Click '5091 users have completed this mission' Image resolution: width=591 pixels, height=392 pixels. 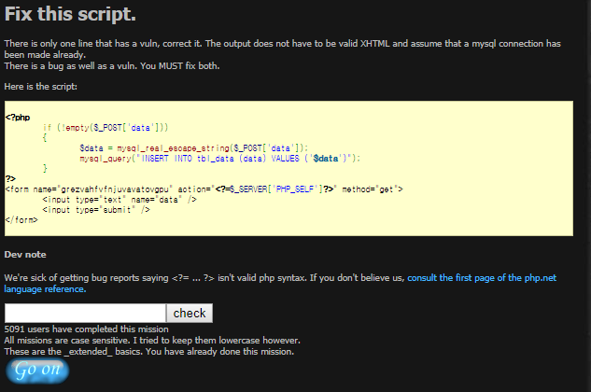pyautogui.click(x=86, y=329)
